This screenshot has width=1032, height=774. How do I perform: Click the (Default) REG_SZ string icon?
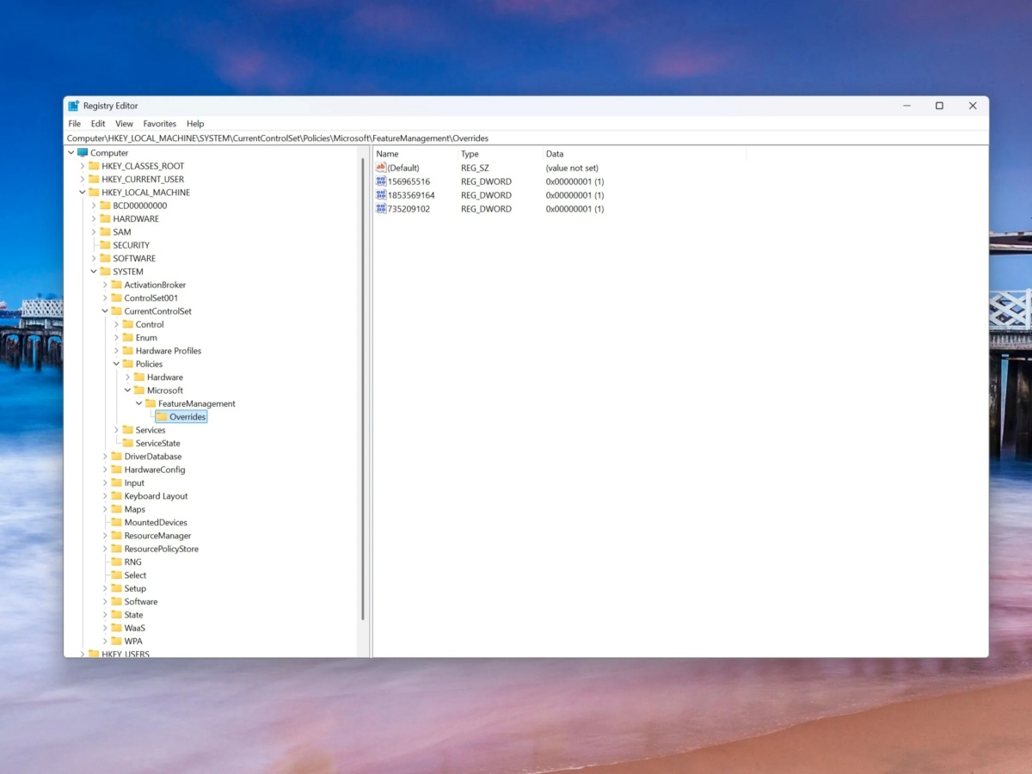[380, 168]
